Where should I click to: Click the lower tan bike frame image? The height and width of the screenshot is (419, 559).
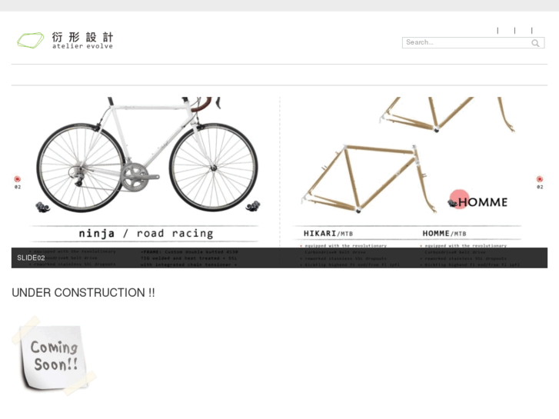[x=369, y=178]
